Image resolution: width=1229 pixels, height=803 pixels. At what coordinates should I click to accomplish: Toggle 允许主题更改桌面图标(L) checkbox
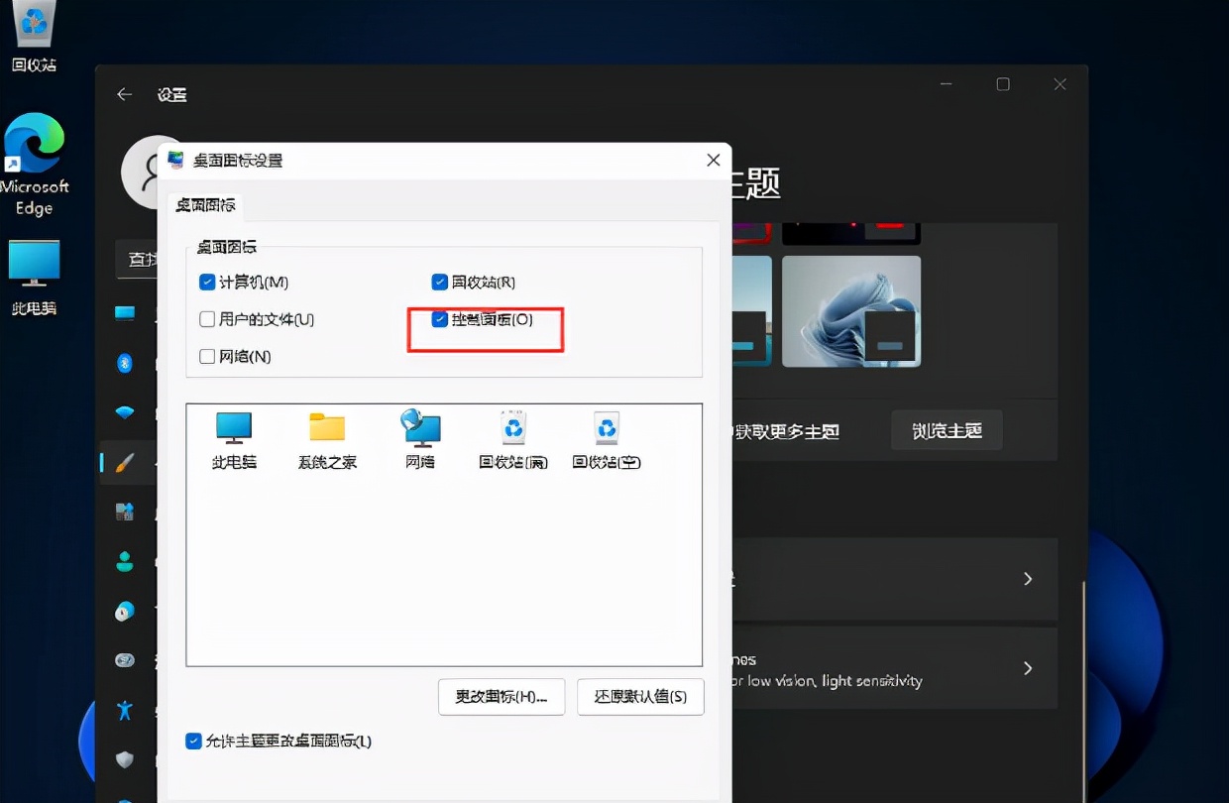pyautogui.click(x=194, y=742)
